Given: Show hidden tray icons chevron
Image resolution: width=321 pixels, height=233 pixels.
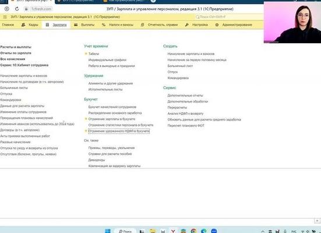Looking at the screenshot, I should pos(263,231).
